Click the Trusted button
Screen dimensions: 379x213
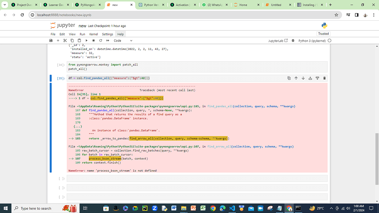pyautogui.click(x=323, y=33)
